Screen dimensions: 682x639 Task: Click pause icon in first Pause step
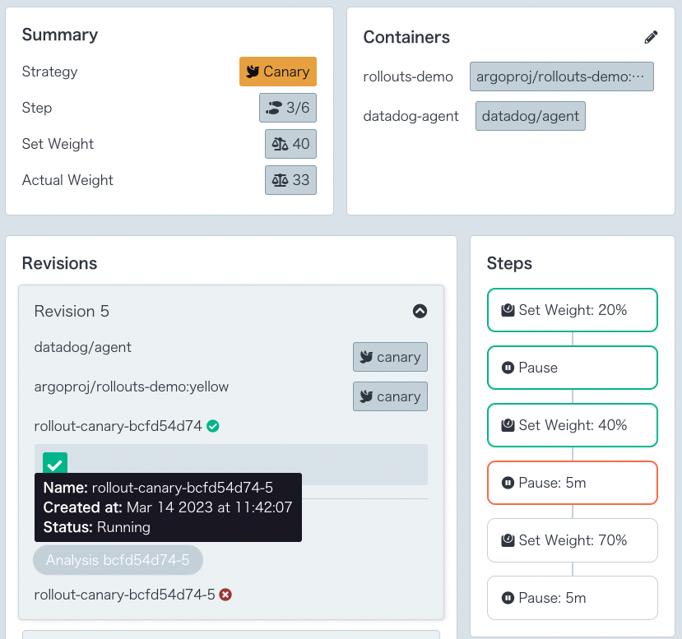(508, 368)
